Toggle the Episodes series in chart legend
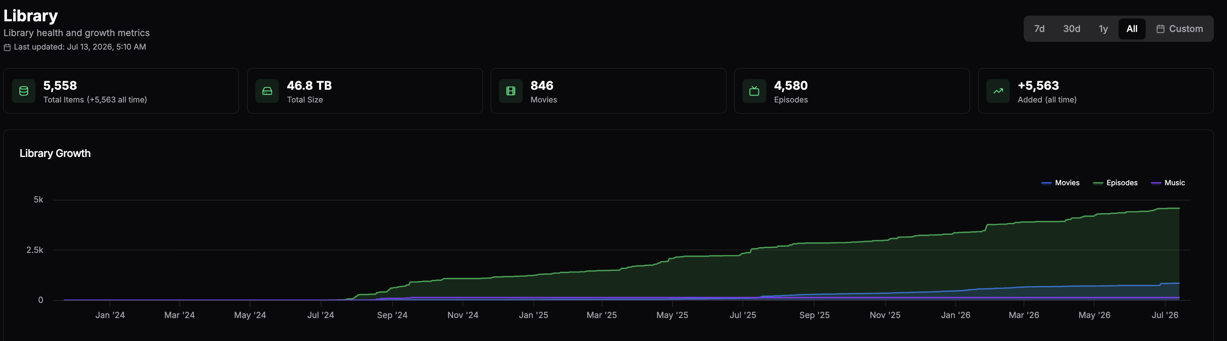 tap(1115, 183)
